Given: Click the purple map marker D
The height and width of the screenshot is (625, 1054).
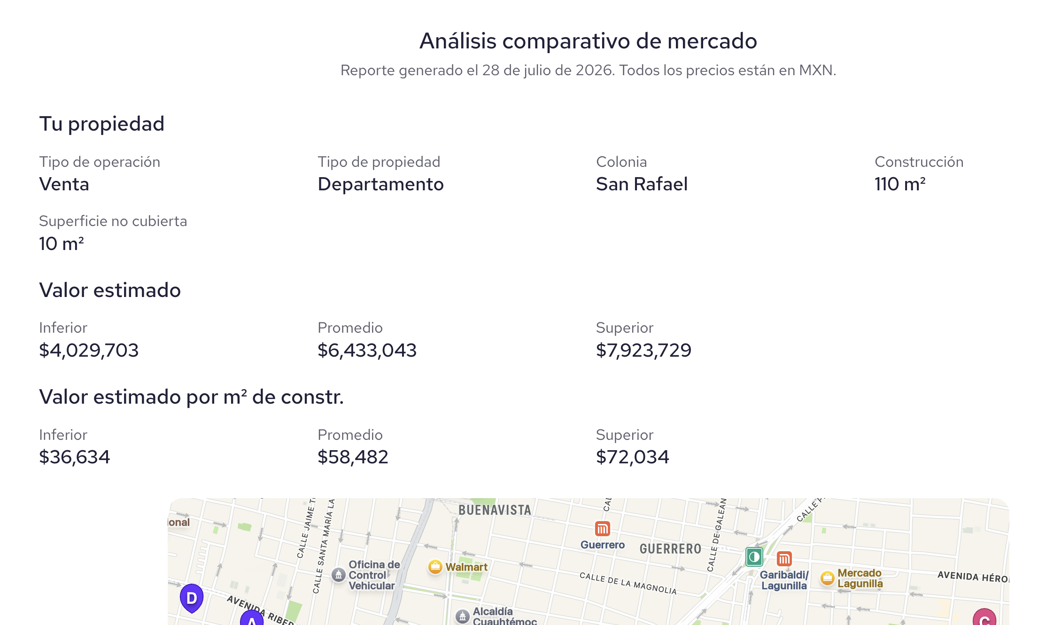Looking at the screenshot, I should point(192,598).
